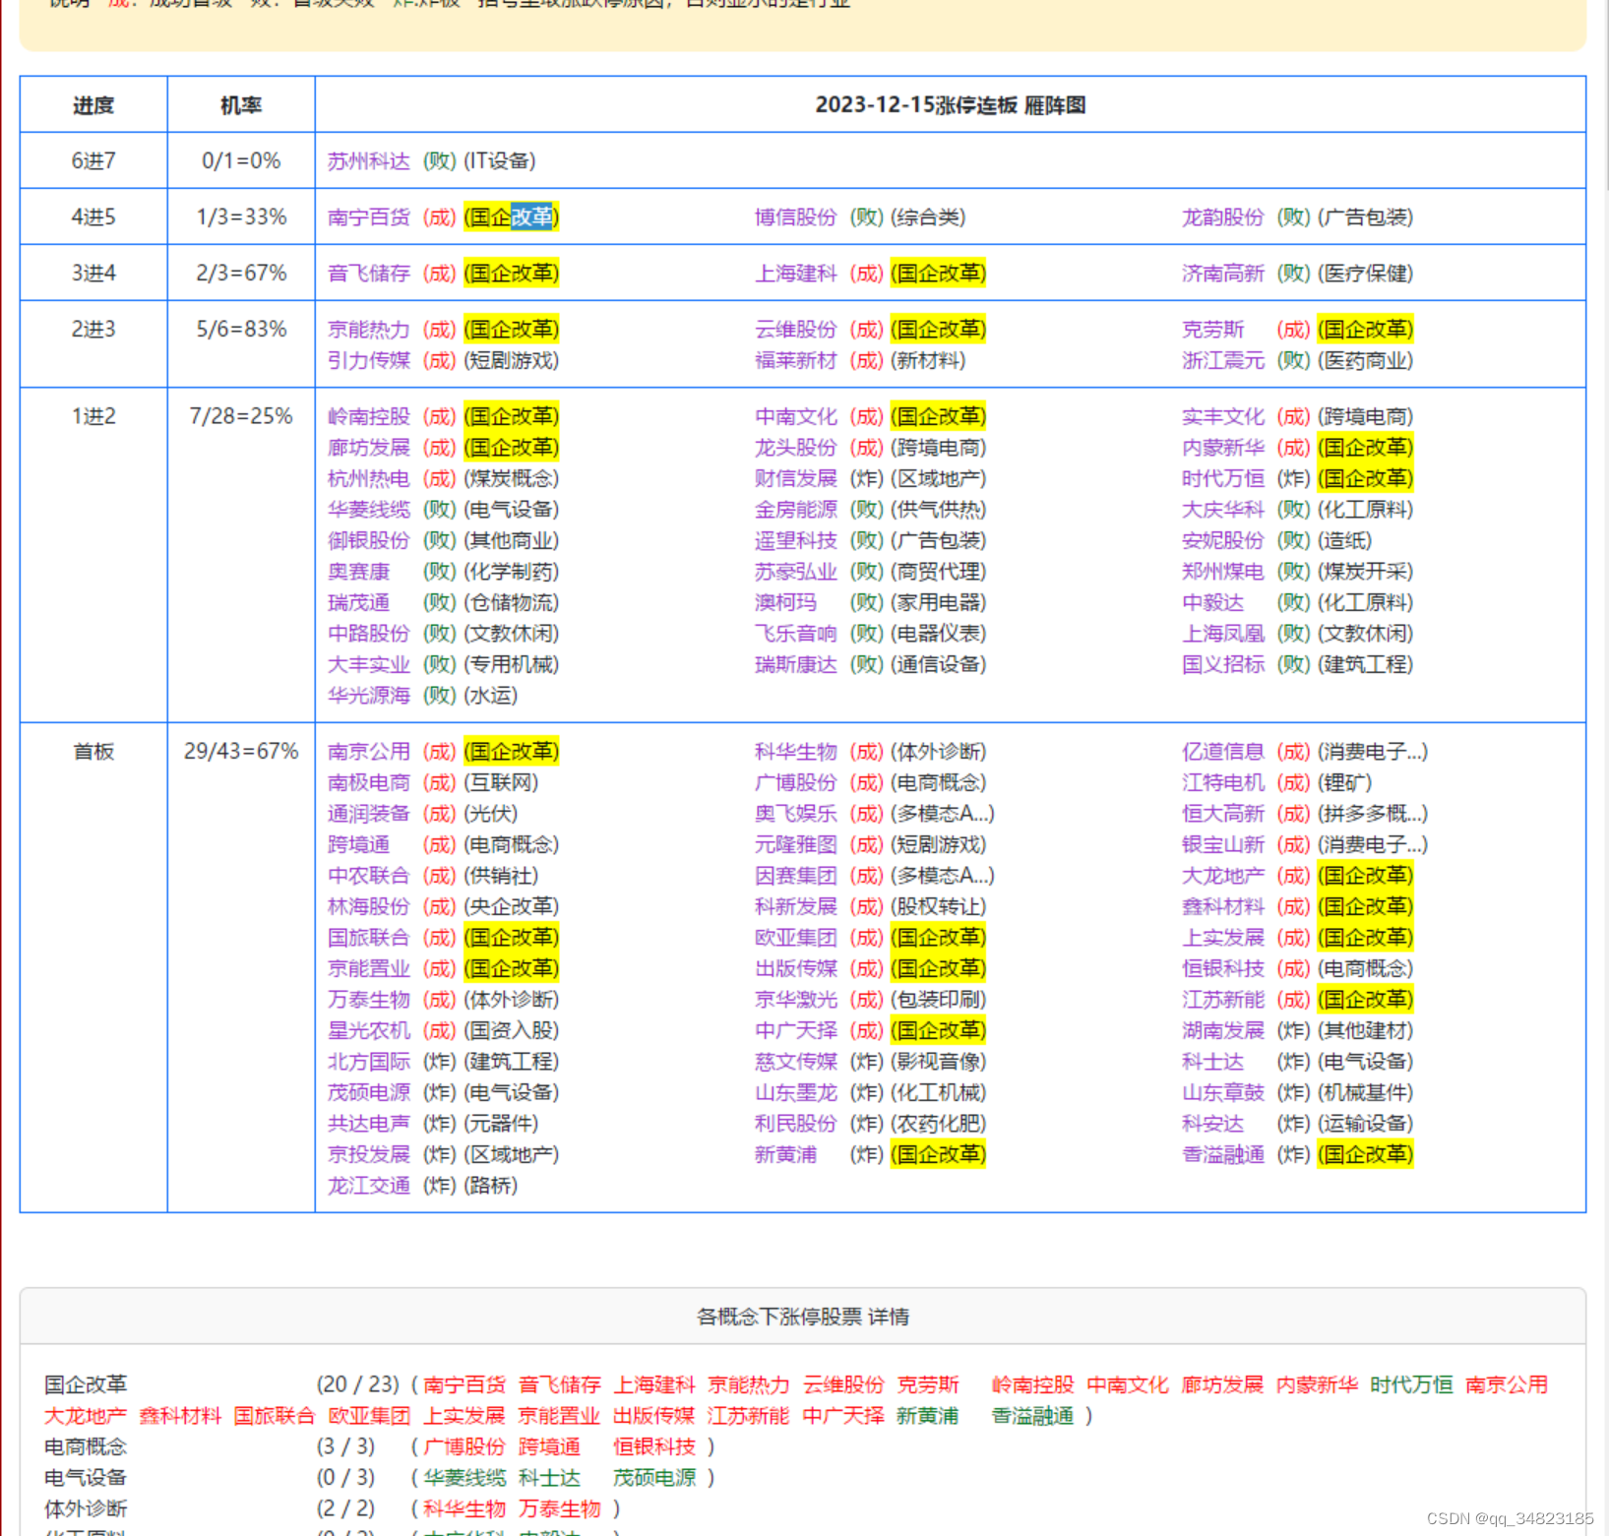
Task: Select the 中农联合 stock link
Action: pos(368,875)
